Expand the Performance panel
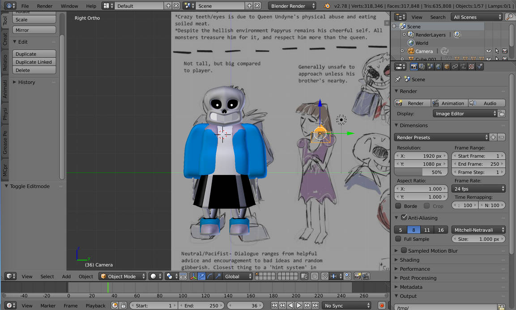 pos(415,269)
